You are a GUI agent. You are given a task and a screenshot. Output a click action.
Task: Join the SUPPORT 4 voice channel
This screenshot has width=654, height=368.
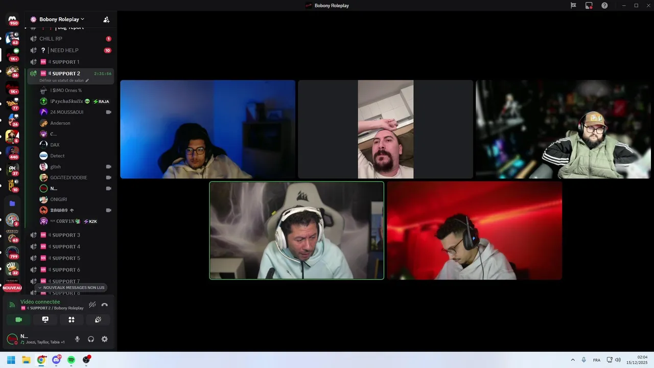pos(71,246)
